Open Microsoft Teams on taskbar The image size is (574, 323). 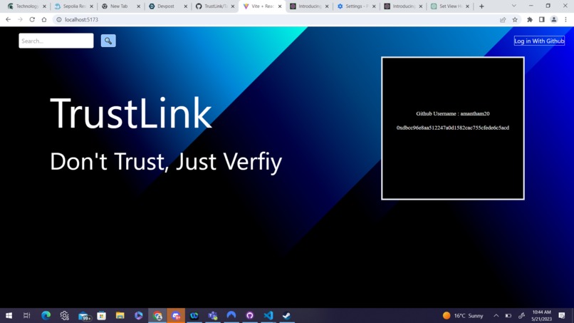(x=213, y=315)
